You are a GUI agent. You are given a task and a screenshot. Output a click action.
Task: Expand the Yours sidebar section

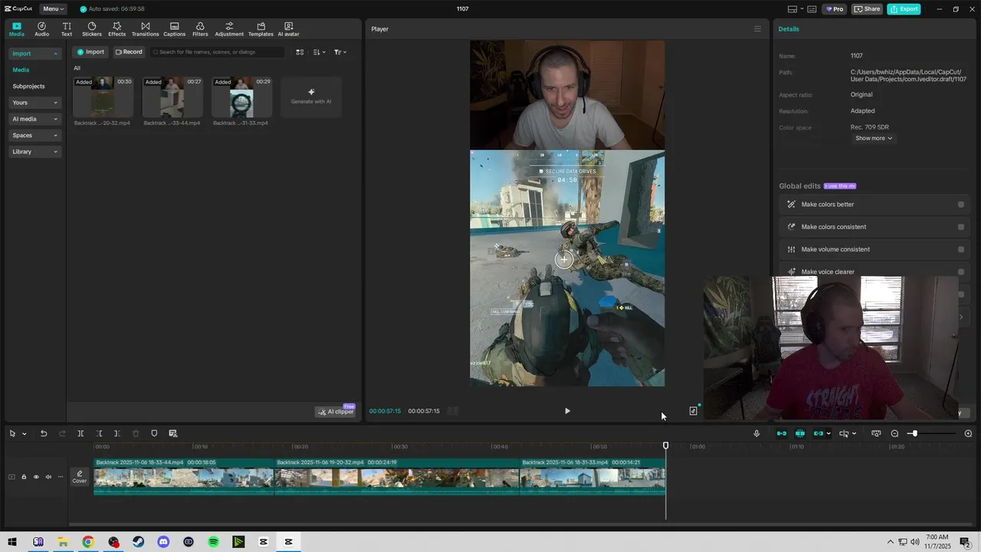(34, 103)
